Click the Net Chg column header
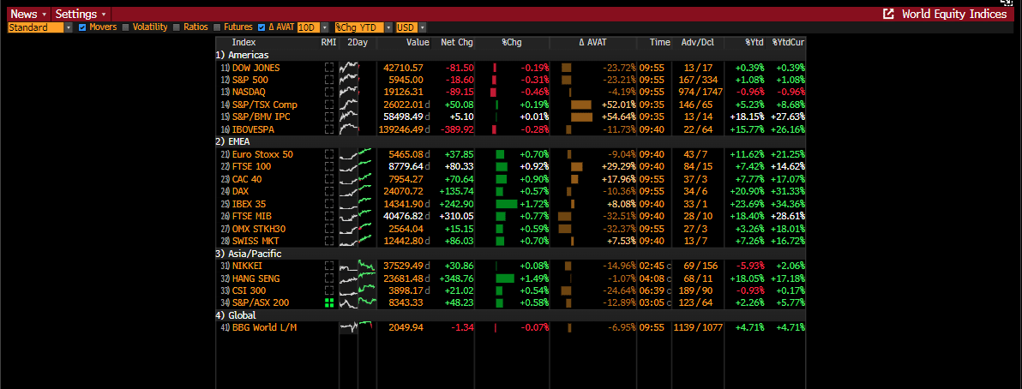The image size is (1022, 389). (x=457, y=42)
